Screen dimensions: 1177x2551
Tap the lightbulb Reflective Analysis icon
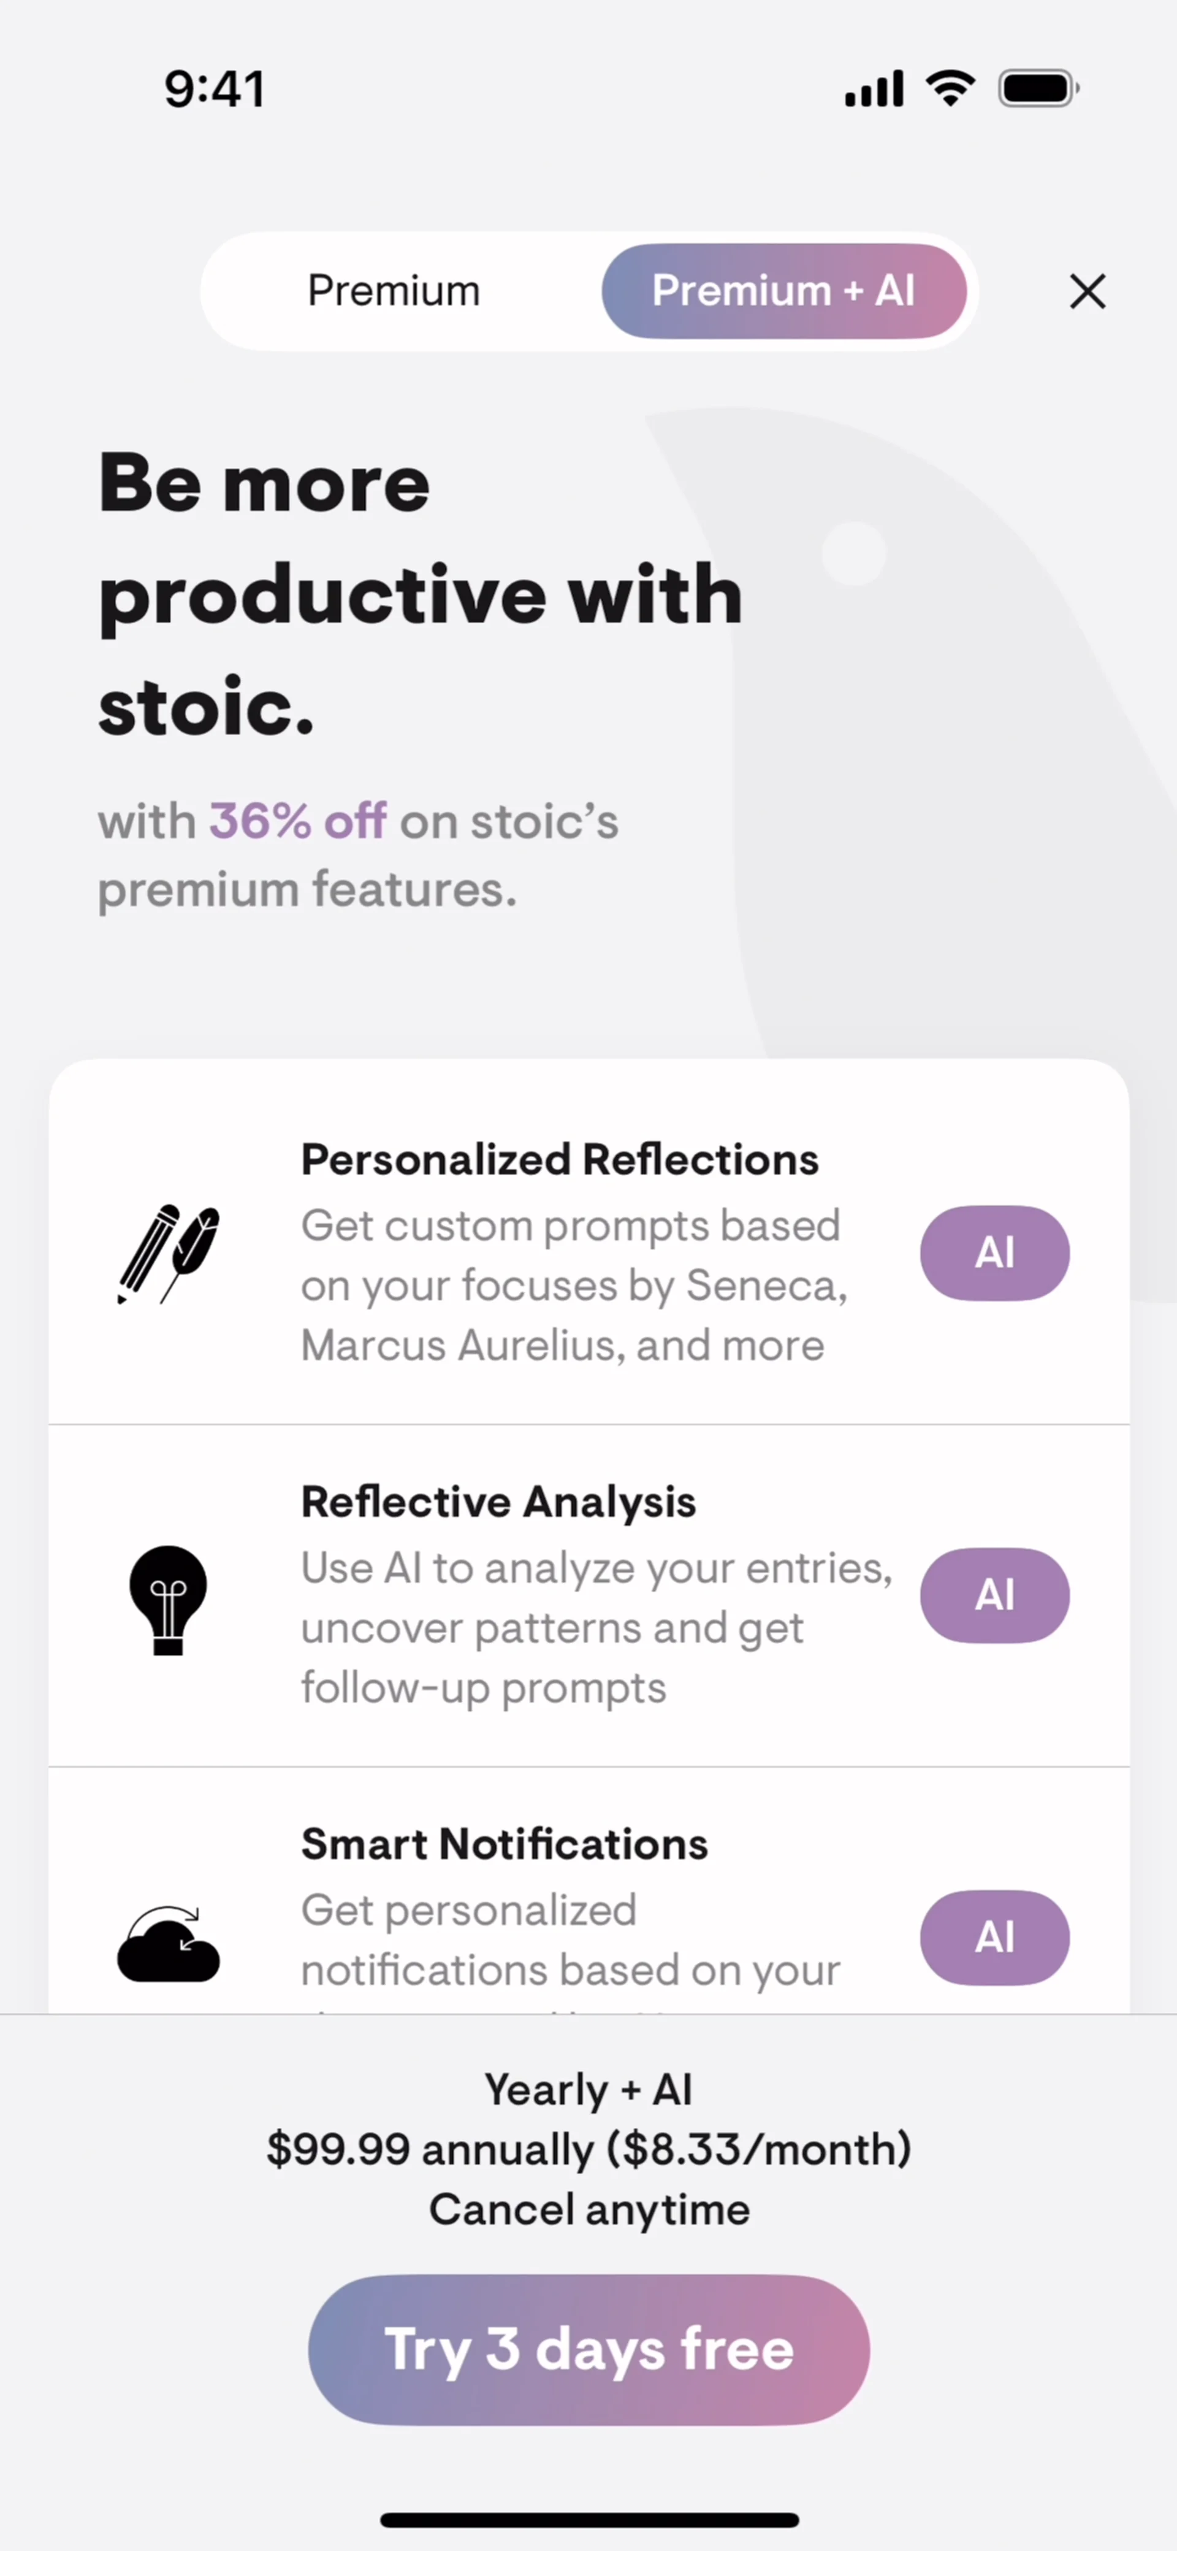pos(169,1599)
